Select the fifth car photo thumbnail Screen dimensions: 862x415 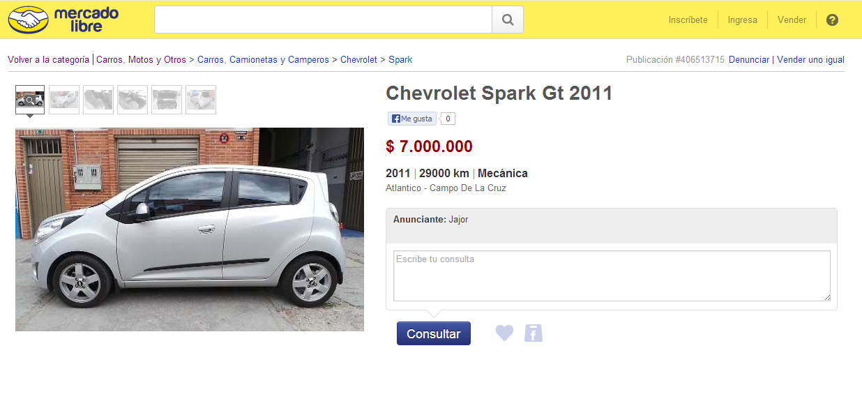(167, 100)
